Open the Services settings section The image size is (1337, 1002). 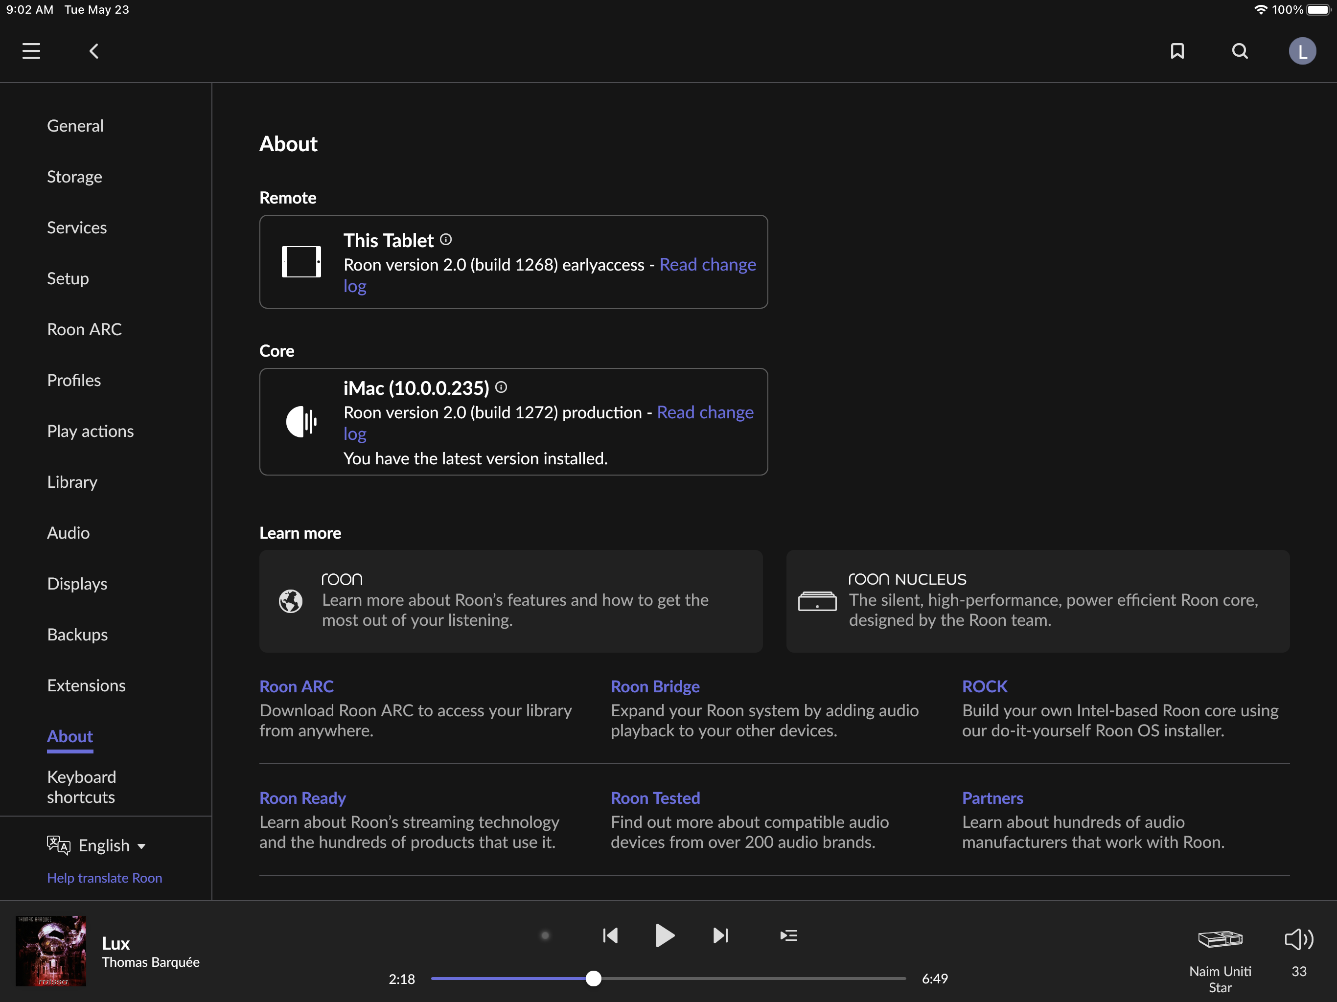coord(77,227)
